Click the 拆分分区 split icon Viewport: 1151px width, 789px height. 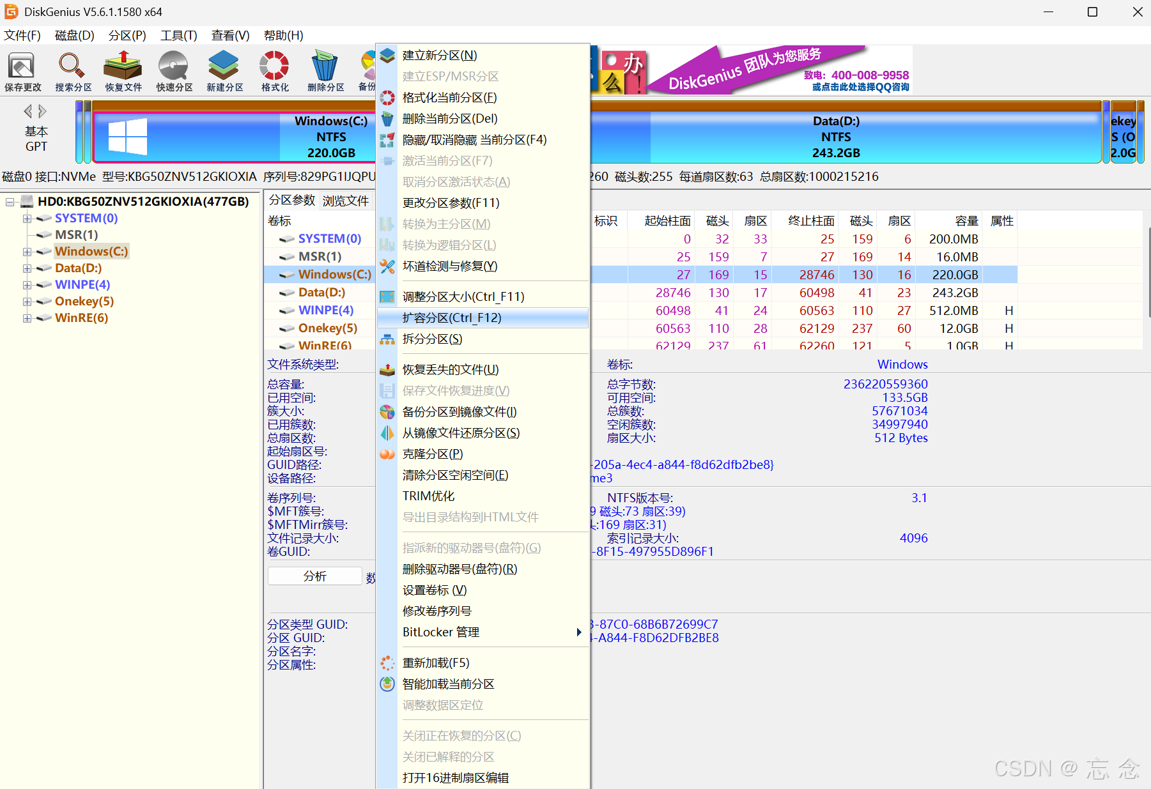[387, 339]
